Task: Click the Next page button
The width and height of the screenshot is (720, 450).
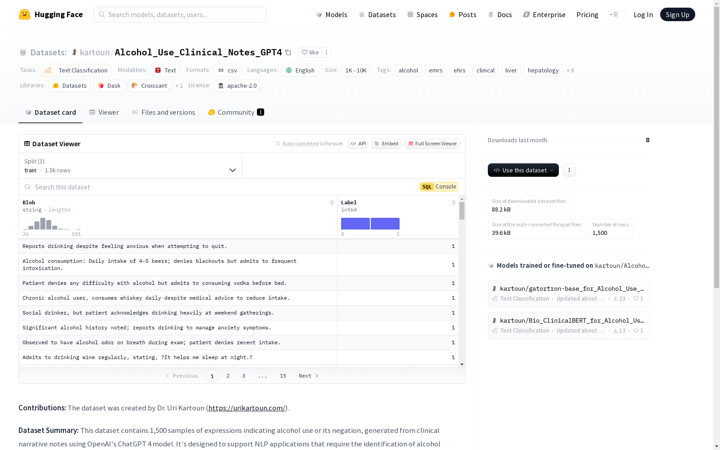Action: pyautogui.click(x=309, y=376)
